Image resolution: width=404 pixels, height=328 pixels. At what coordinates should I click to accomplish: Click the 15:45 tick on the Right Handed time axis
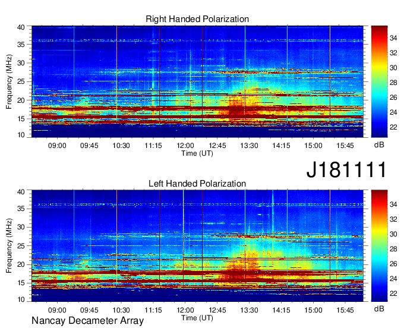345,146
